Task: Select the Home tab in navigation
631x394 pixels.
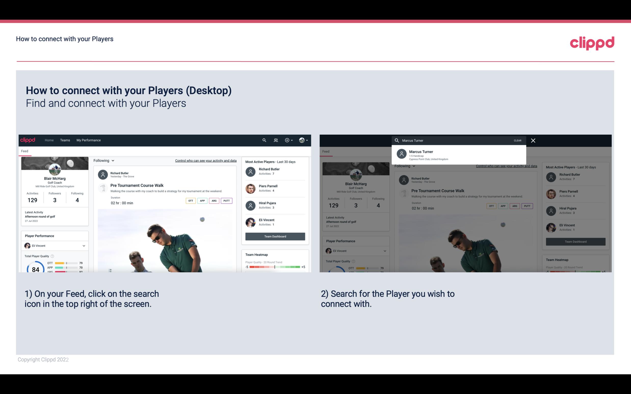Action: (49, 140)
